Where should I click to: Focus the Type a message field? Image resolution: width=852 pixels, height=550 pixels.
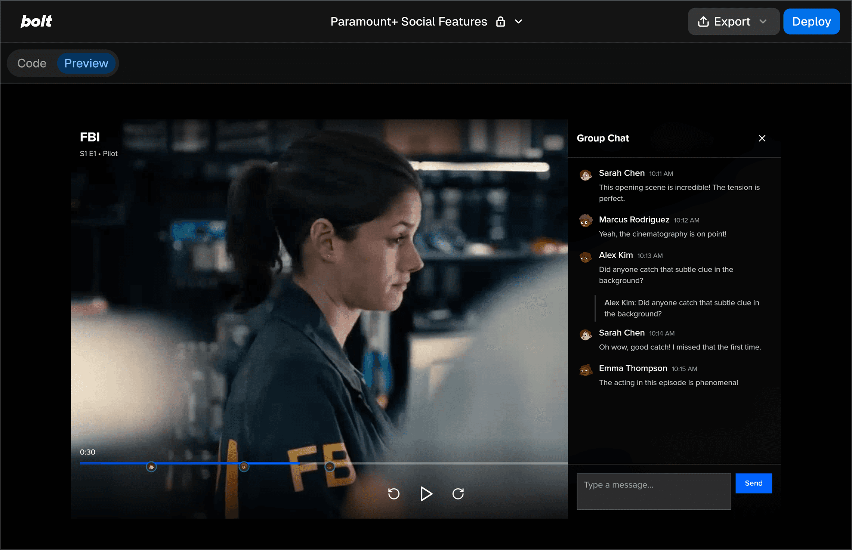pos(654,491)
